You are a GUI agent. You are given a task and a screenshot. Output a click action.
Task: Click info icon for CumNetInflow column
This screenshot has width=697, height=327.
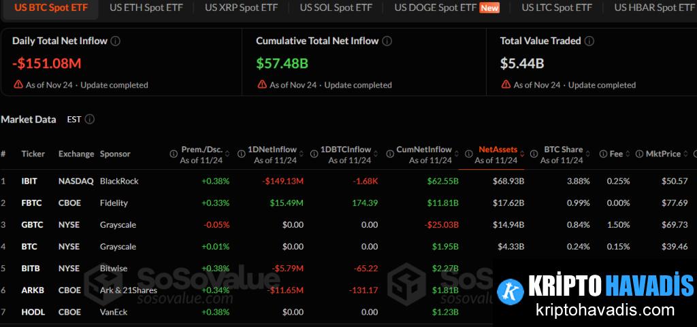(x=390, y=154)
